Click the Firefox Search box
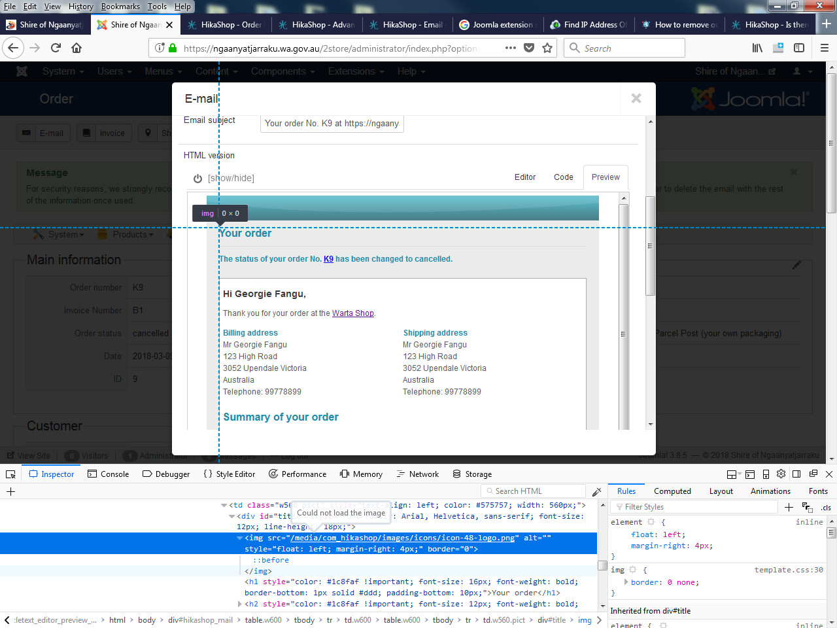Screen dimensions: 837x628 [x=624, y=48]
